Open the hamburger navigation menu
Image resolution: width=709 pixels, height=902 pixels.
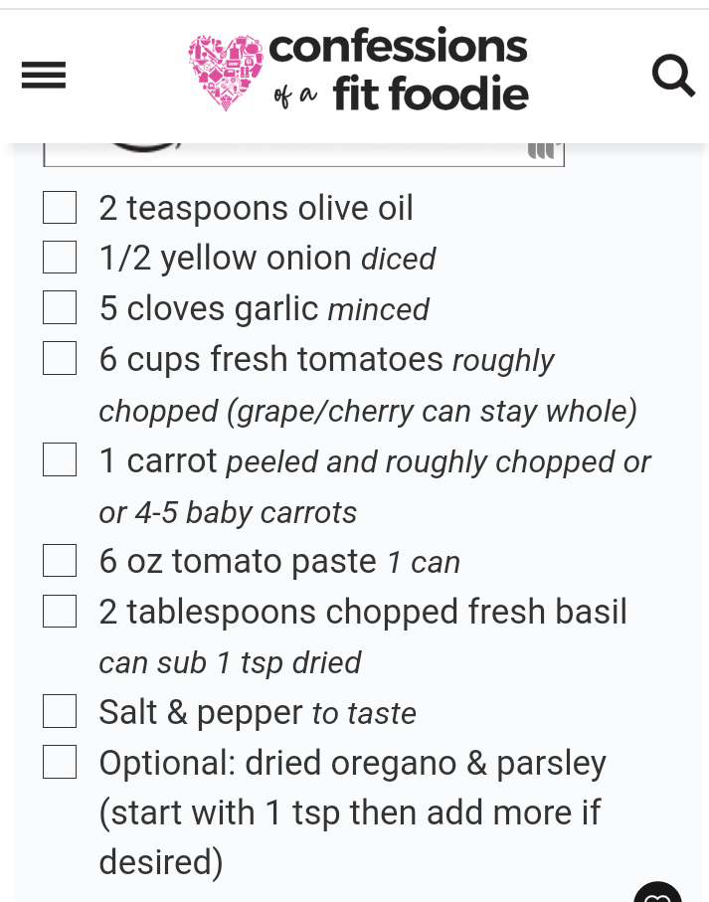pyautogui.click(x=44, y=76)
